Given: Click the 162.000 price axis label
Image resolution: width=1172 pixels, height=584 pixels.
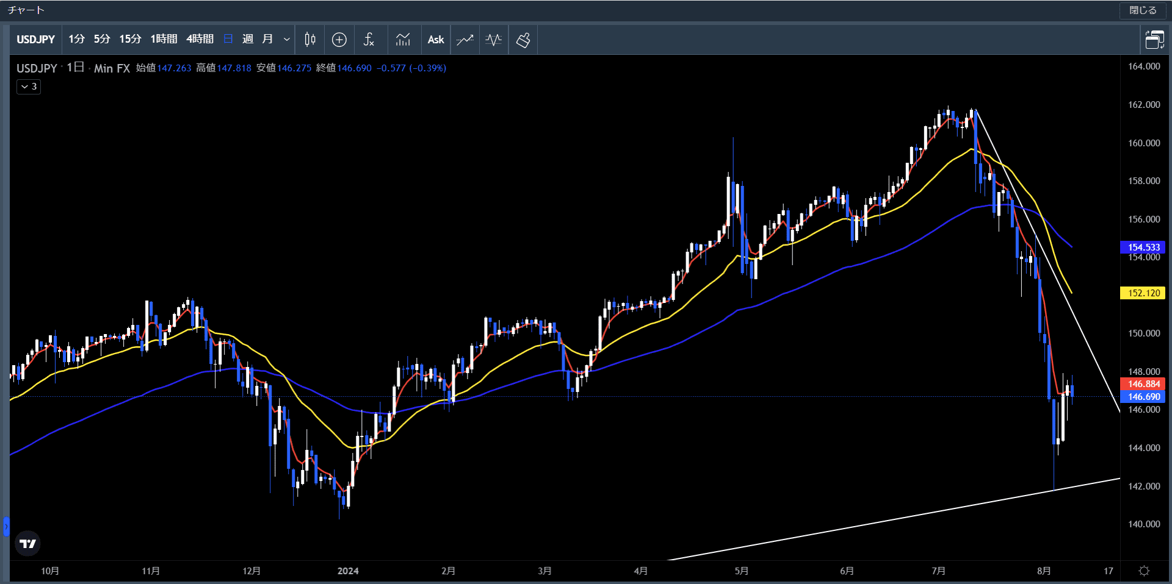Looking at the screenshot, I should pyautogui.click(x=1144, y=105).
